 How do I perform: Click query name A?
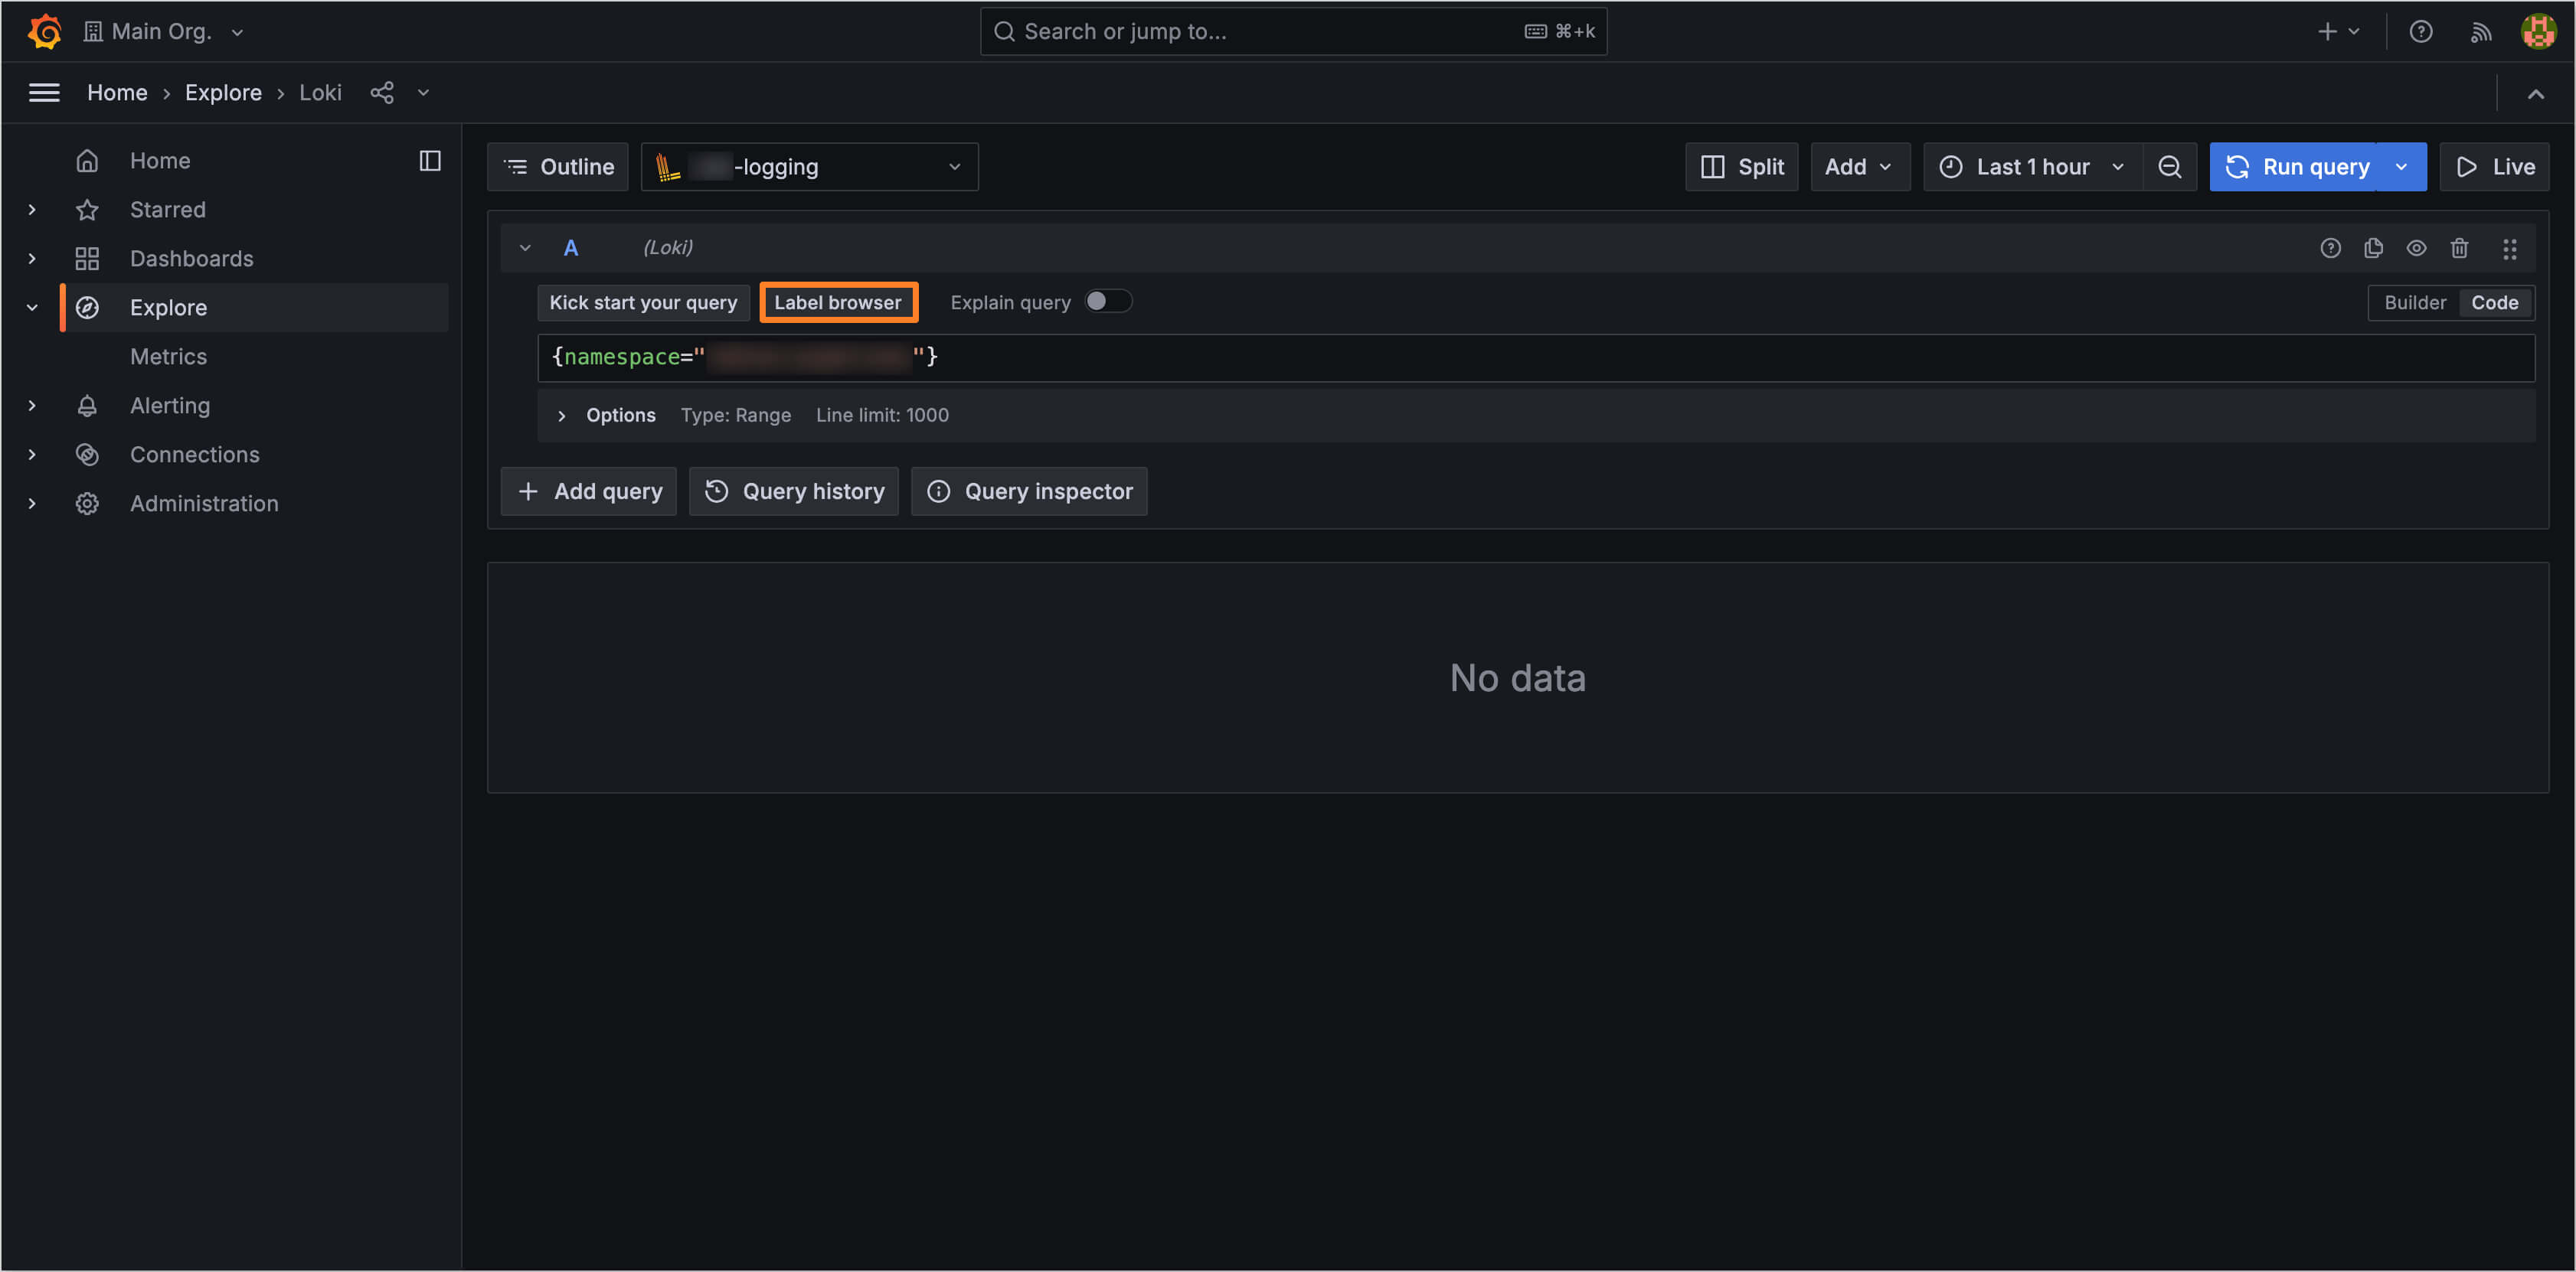point(571,248)
